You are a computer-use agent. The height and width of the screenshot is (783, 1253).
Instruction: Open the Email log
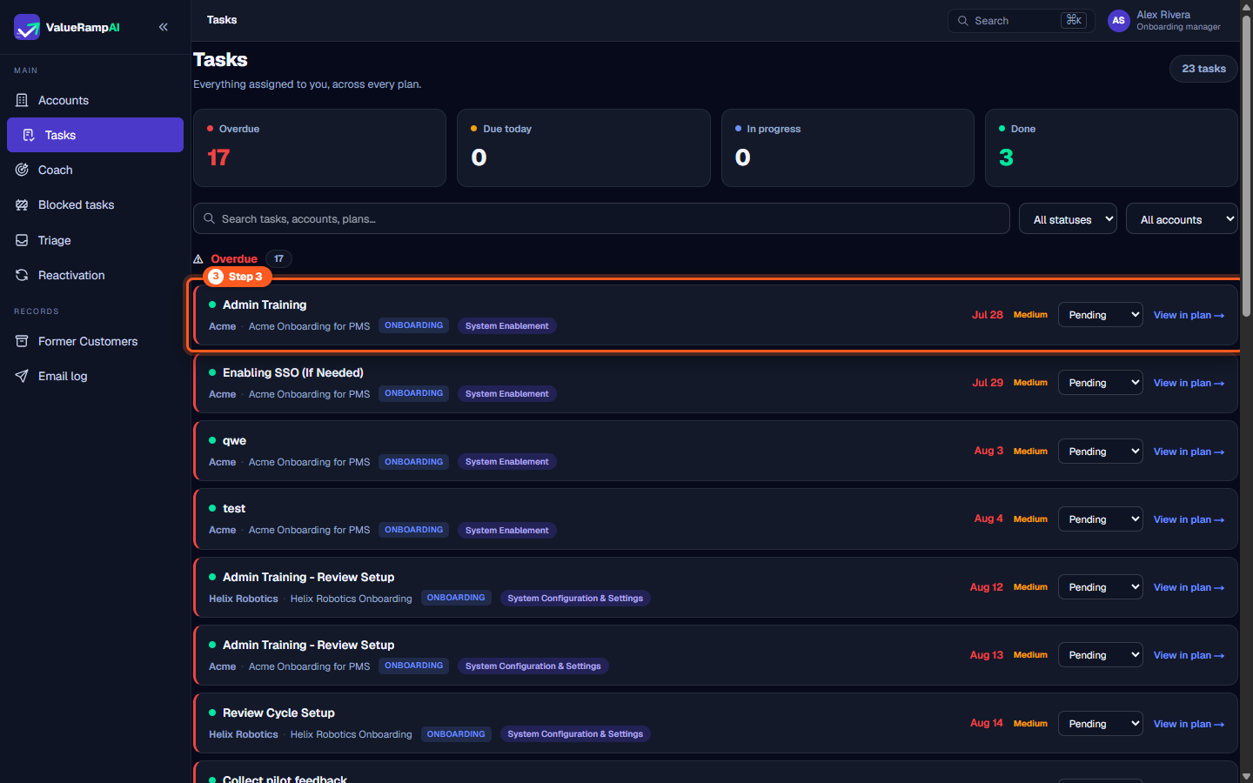coord(95,376)
